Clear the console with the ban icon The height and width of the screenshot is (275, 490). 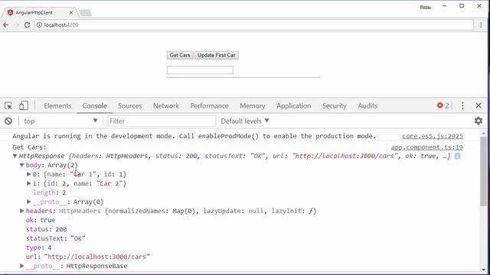pos(8,121)
